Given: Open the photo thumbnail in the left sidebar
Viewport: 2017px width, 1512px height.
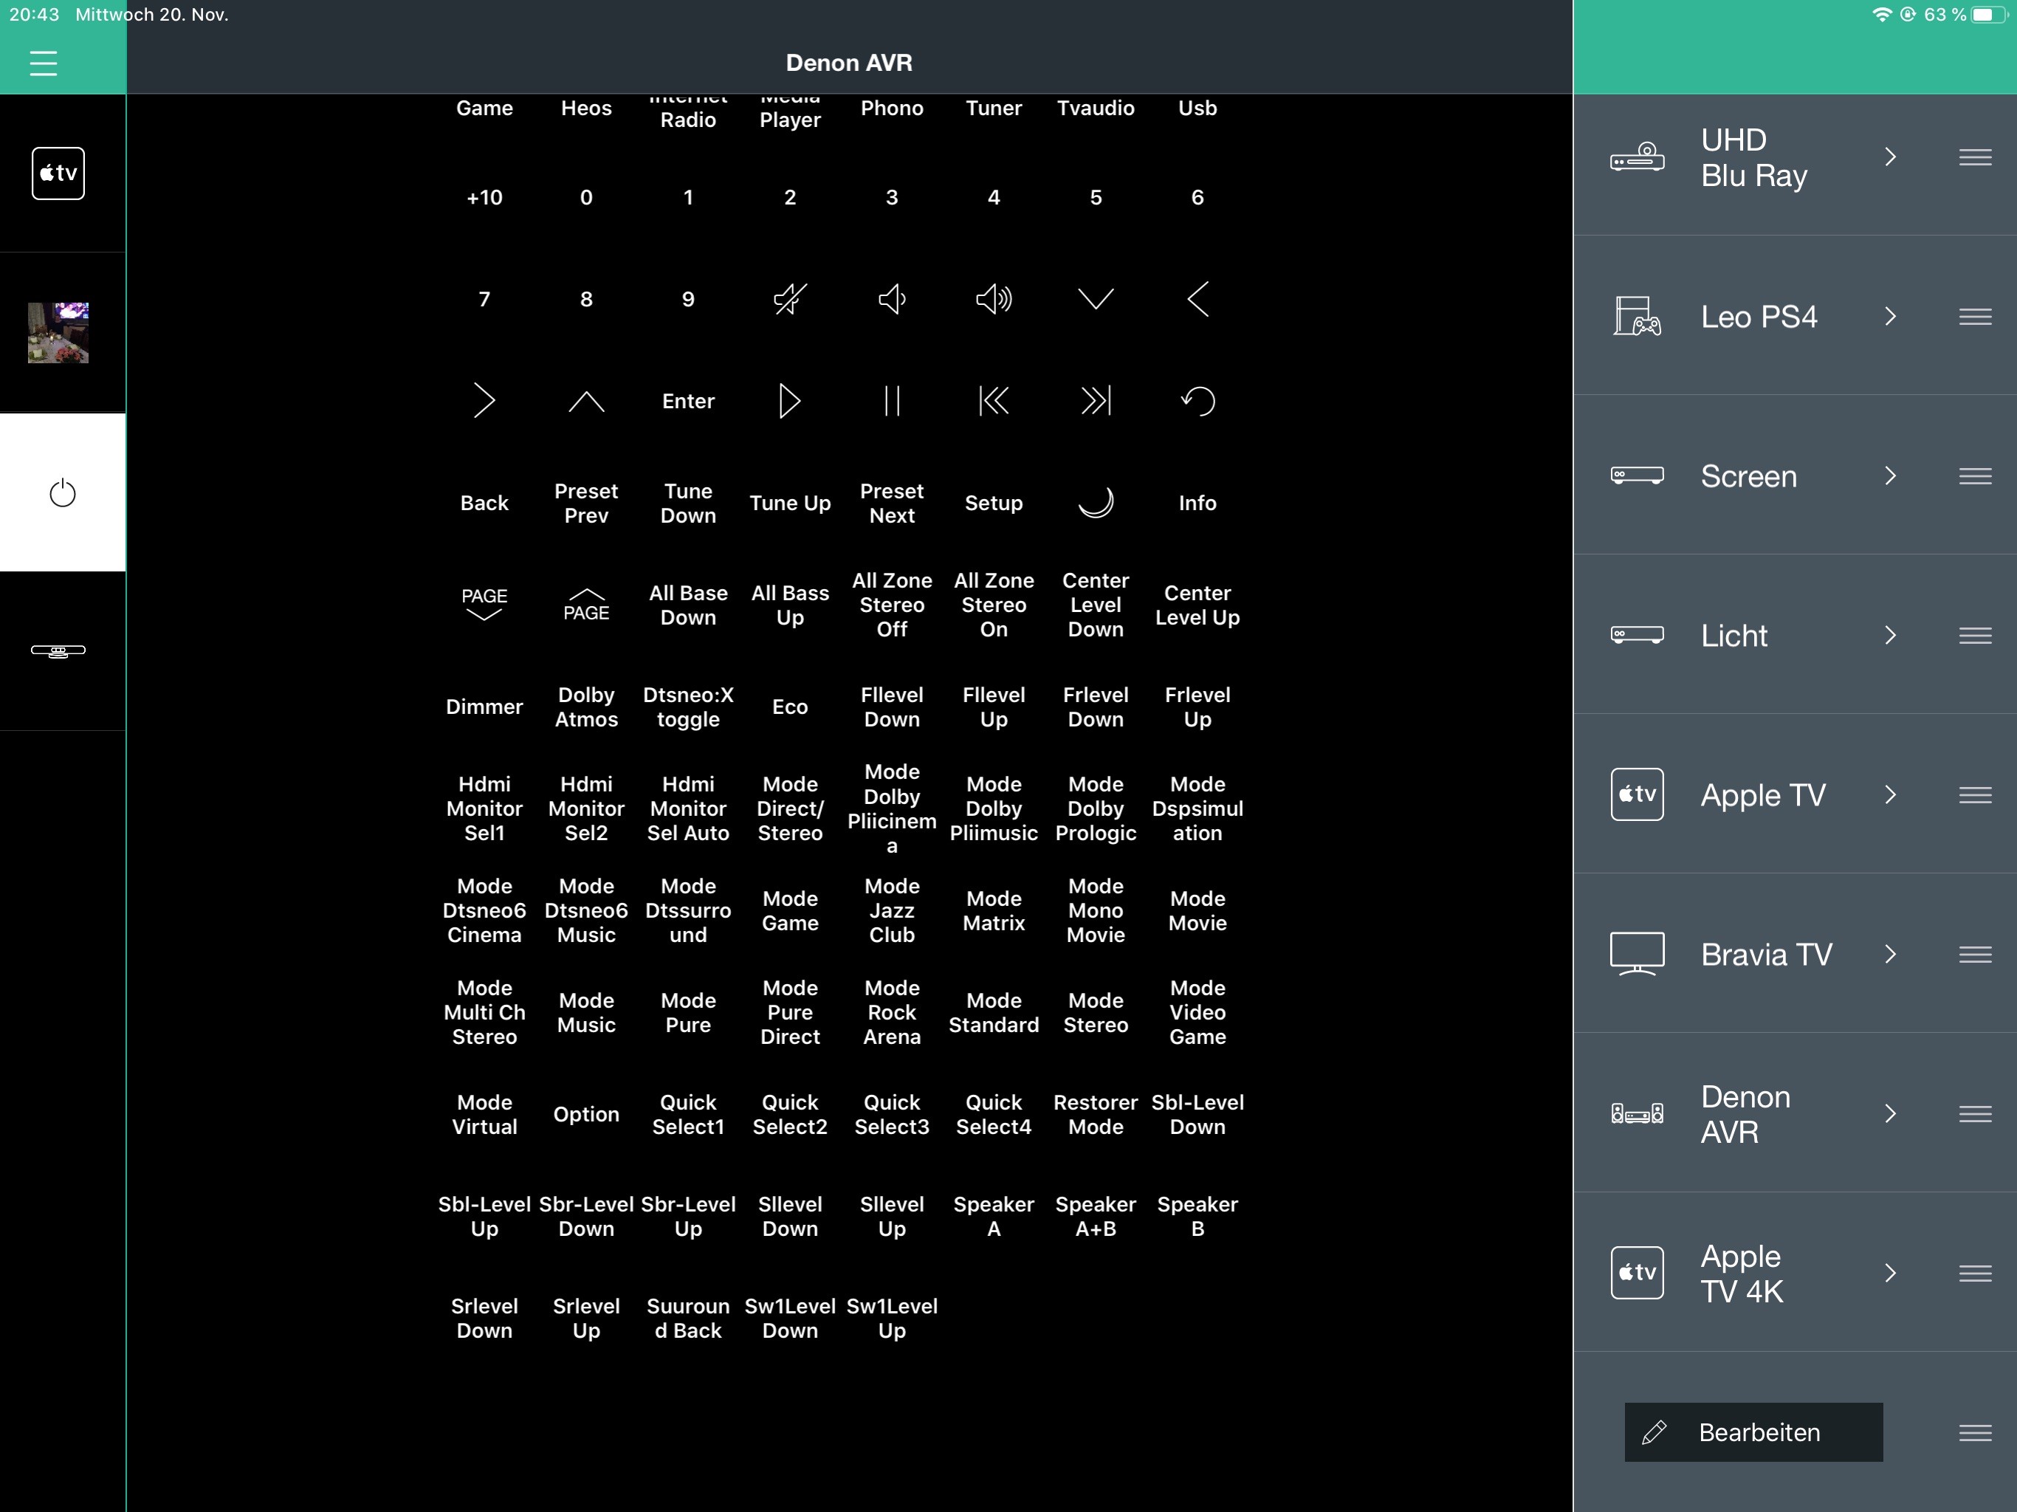Looking at the screenshot, I should coord(58,333).
